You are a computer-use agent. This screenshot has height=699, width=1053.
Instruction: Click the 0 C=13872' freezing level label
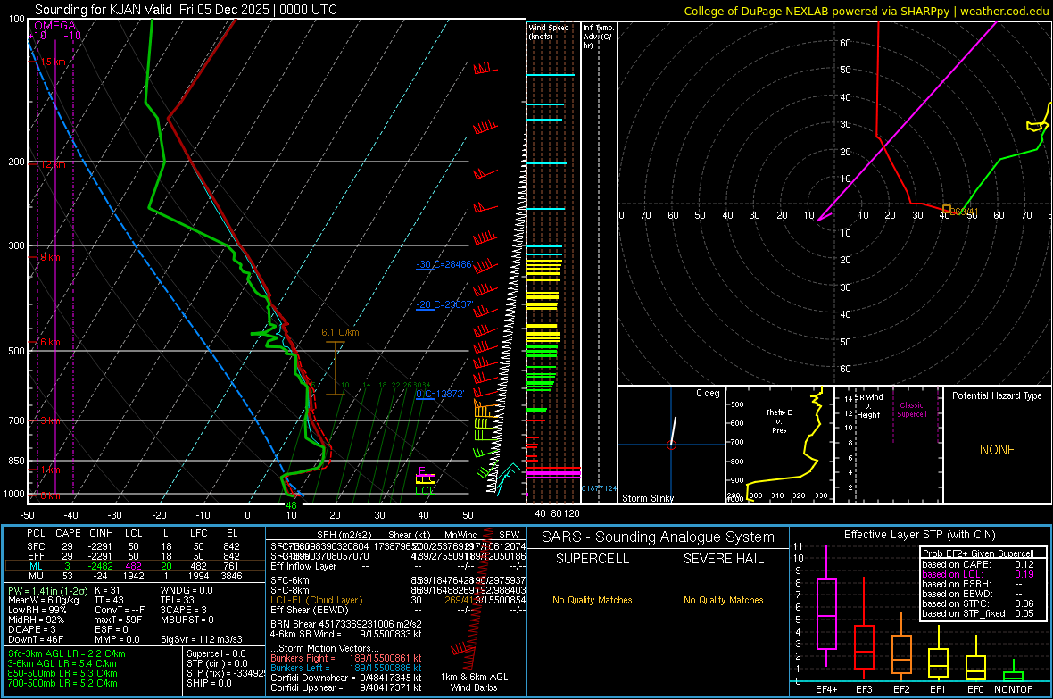(x=440, y=394)
